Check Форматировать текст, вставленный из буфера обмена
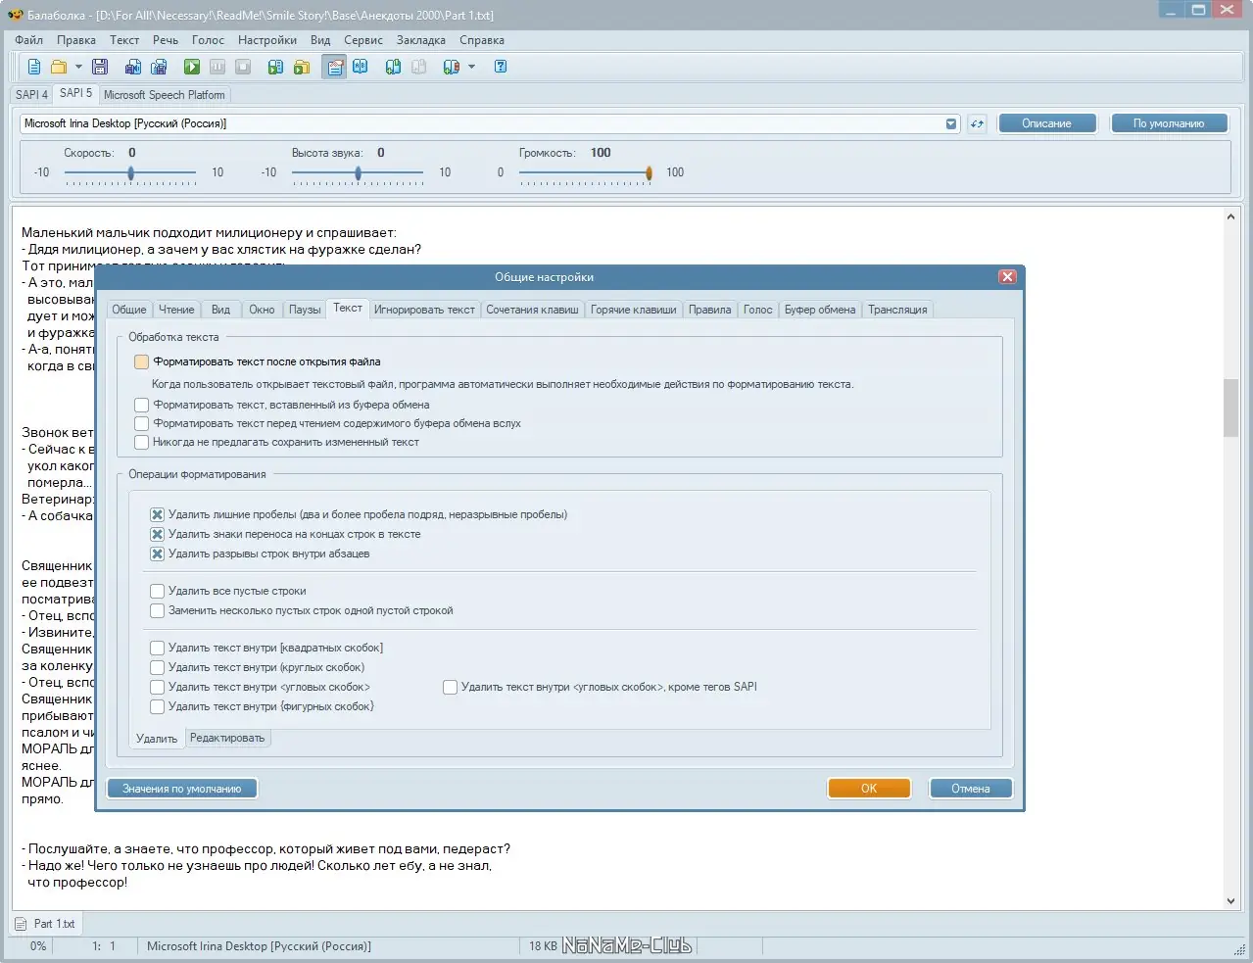The height and width of the screenshot is (963, 1253). pos(142,405)
